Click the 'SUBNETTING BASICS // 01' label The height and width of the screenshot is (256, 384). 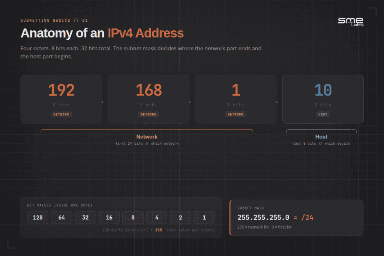tap(54, 20)
